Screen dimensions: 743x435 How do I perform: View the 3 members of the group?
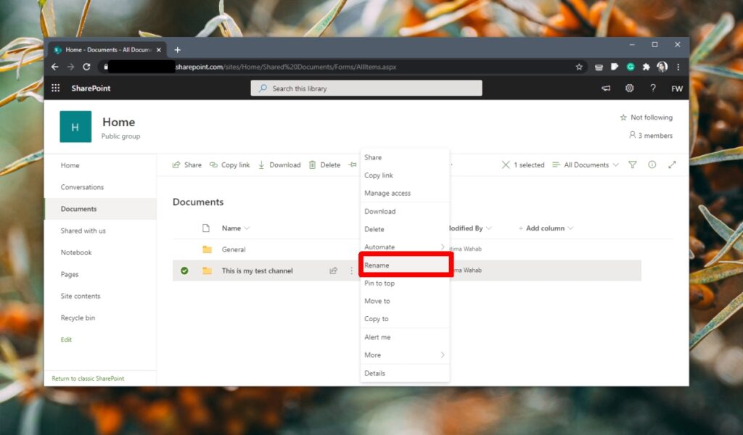(x=651, y=135)
